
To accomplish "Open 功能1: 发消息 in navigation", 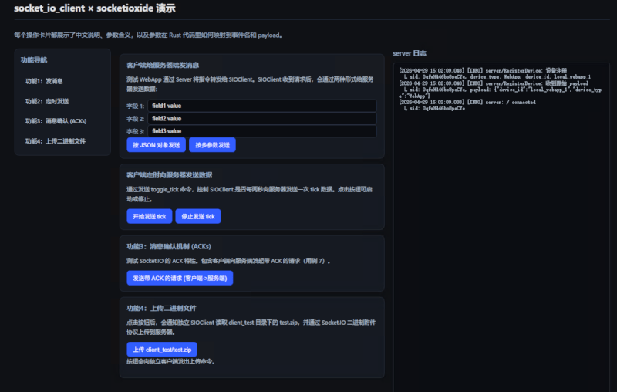I will tap(44, 81).
